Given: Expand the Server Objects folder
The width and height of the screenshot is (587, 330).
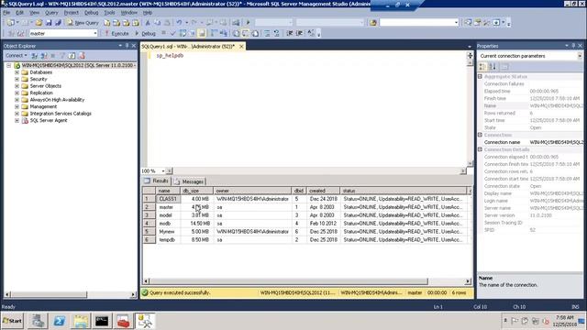Looking at the screenshot, I should click(17, 86).
